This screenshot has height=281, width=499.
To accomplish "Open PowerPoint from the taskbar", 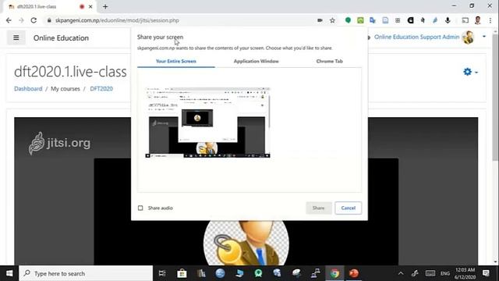I will [x=353, y=273].
